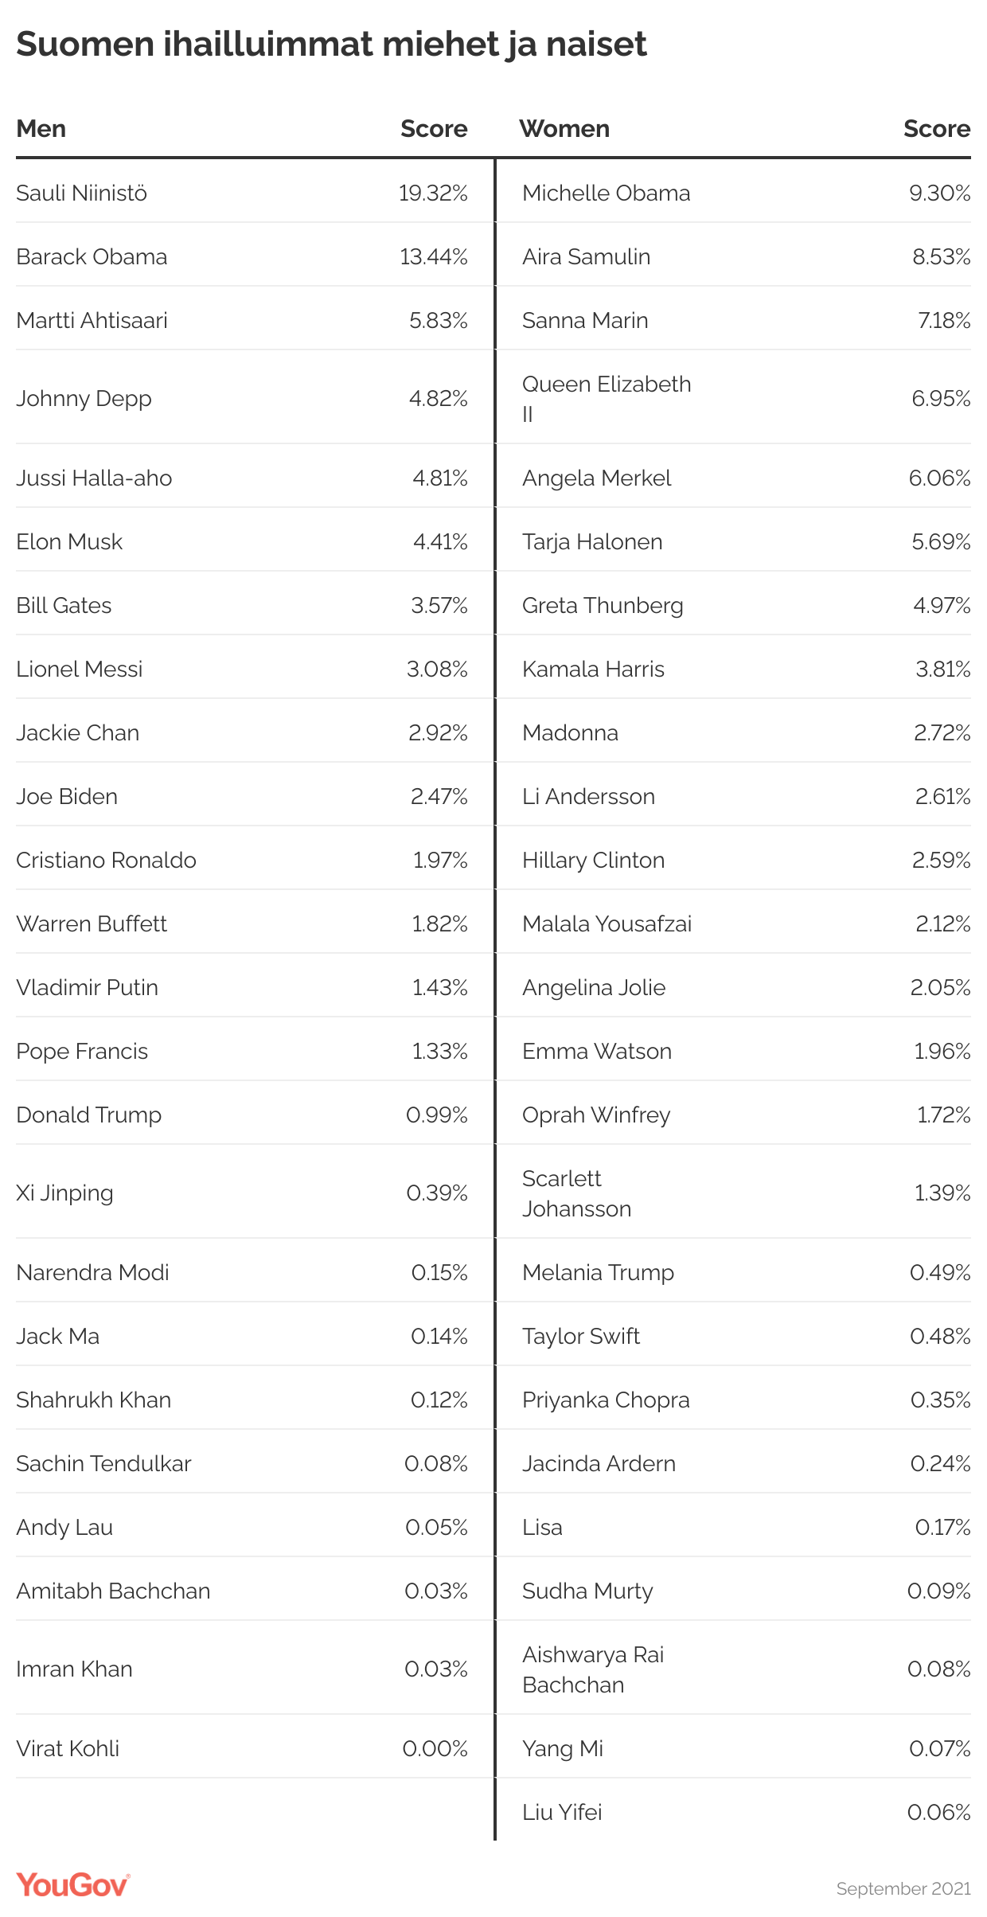Screen dimensions: 987x1917
Task: Select Greta Thunberg's 4.97% score
Action: (x=942, y=605)
